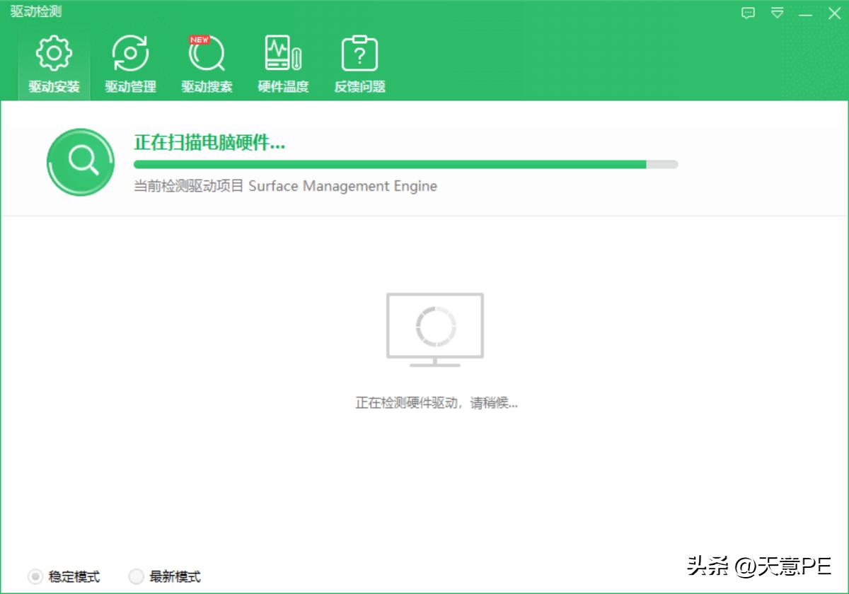
Task: Click the large green scanning magnifier circle
Action: point(80,162)
